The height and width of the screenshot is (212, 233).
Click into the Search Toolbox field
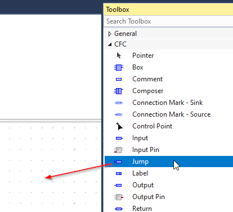(168, 21)
